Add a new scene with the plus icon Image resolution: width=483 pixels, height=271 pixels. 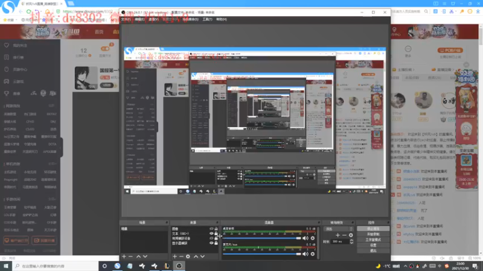coord(124,257)
